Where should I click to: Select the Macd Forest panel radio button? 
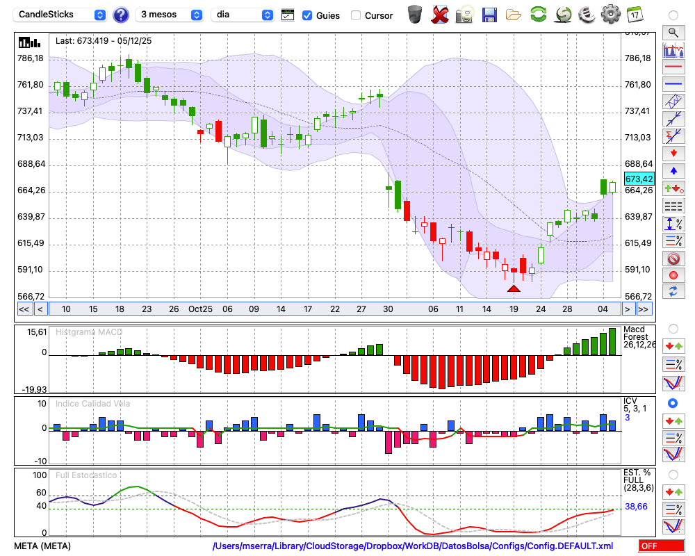click(673, 328)
